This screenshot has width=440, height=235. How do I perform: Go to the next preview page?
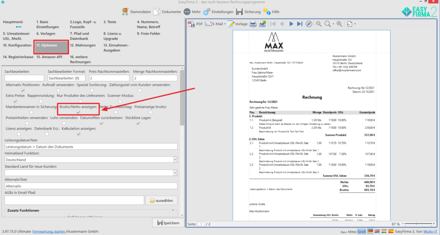click(x=291, y=24)
